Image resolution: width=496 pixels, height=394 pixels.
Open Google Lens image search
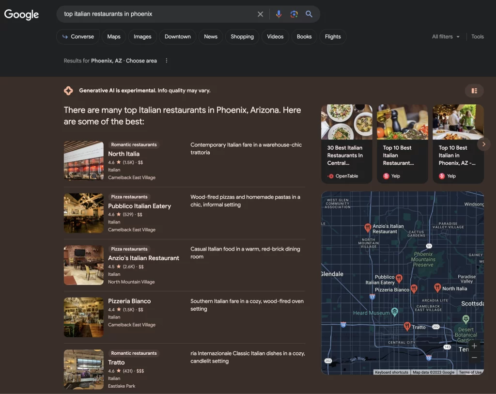point(294,14)
